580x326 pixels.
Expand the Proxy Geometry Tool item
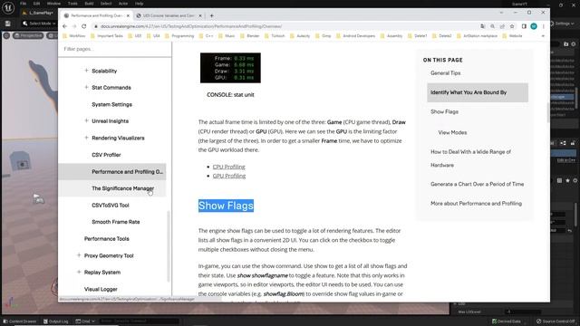[x=79, y=255]
